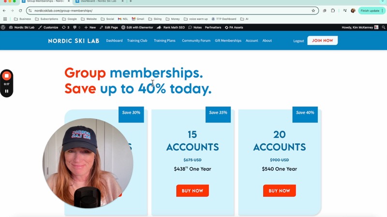Switch to the Dashboard browser tab

98,1
